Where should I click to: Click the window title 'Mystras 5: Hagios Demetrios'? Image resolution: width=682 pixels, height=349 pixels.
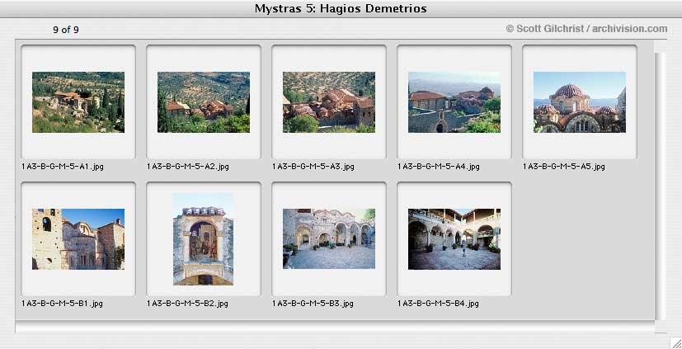tap(341, 8)
